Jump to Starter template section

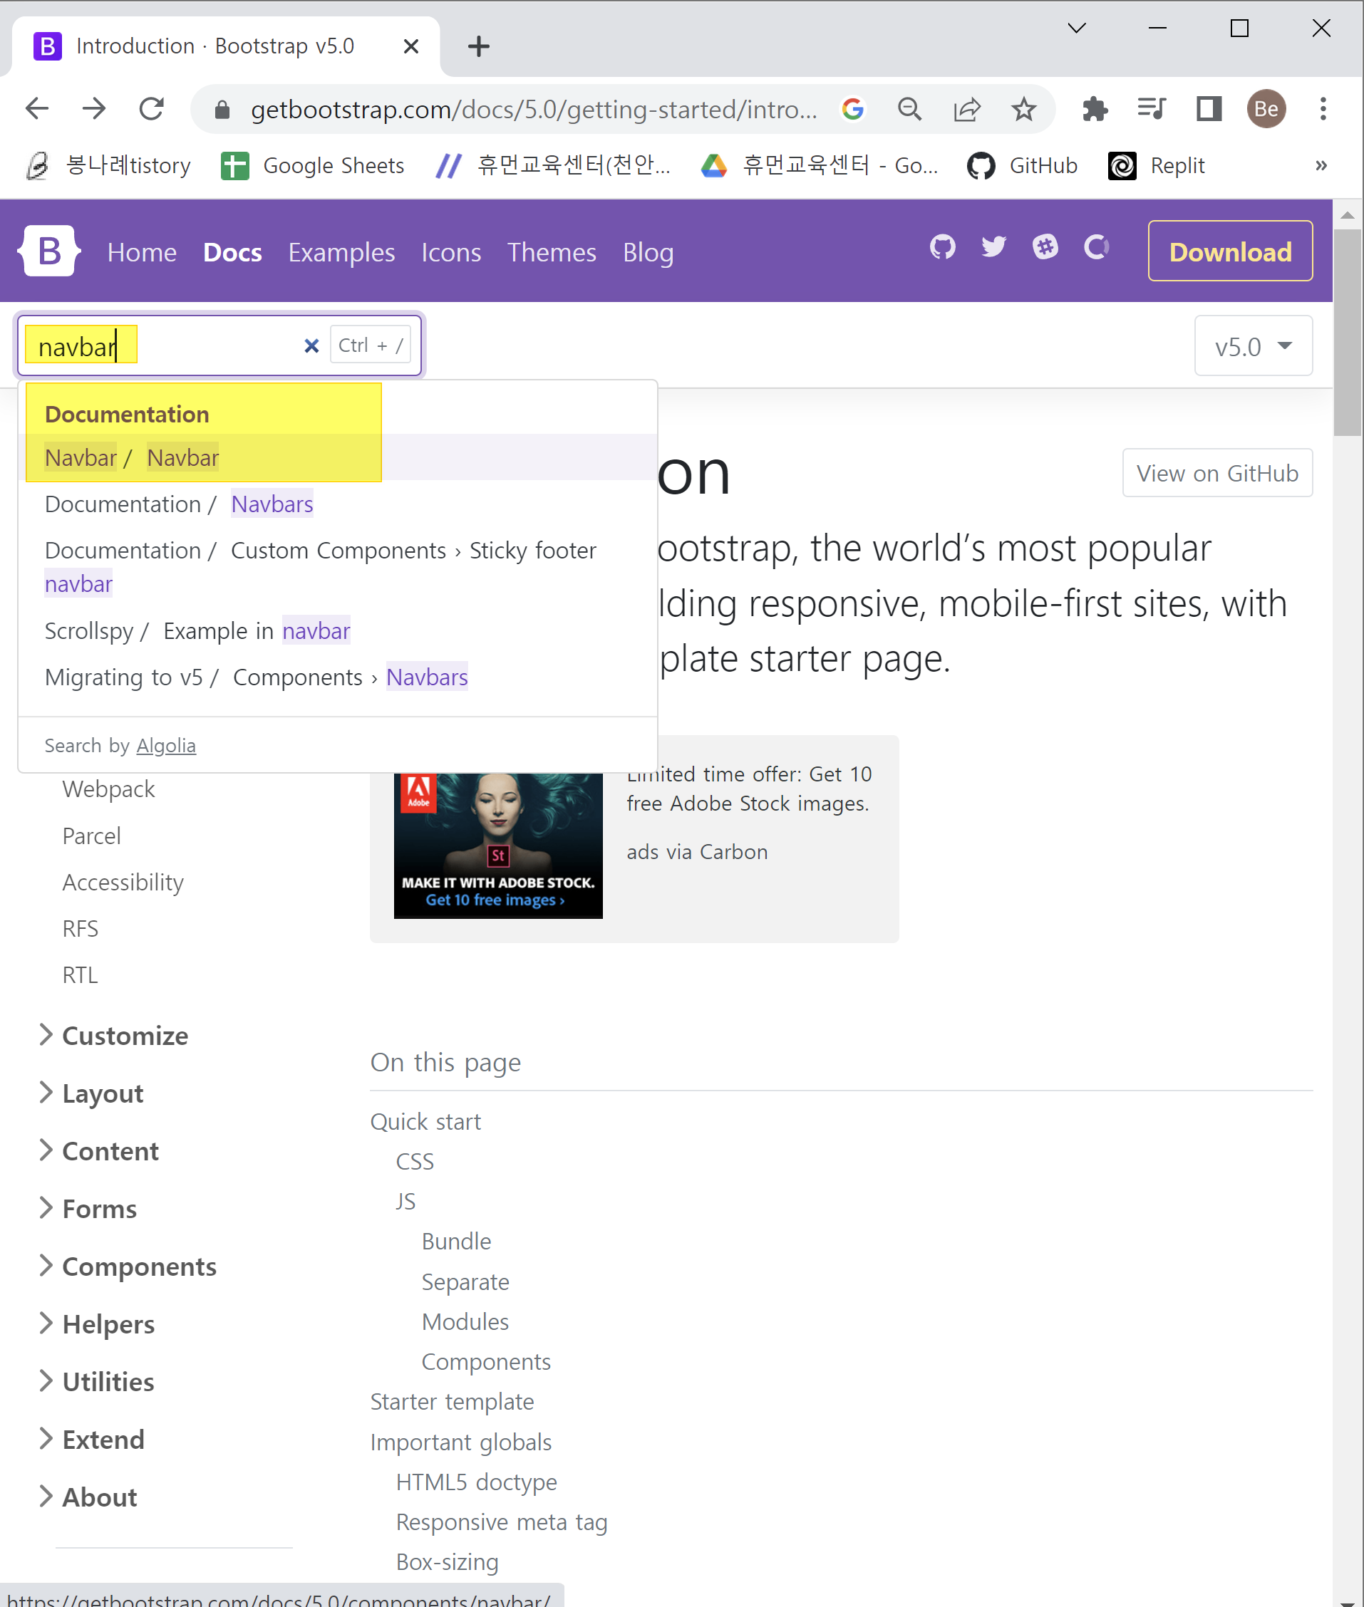pos(453,1401)
